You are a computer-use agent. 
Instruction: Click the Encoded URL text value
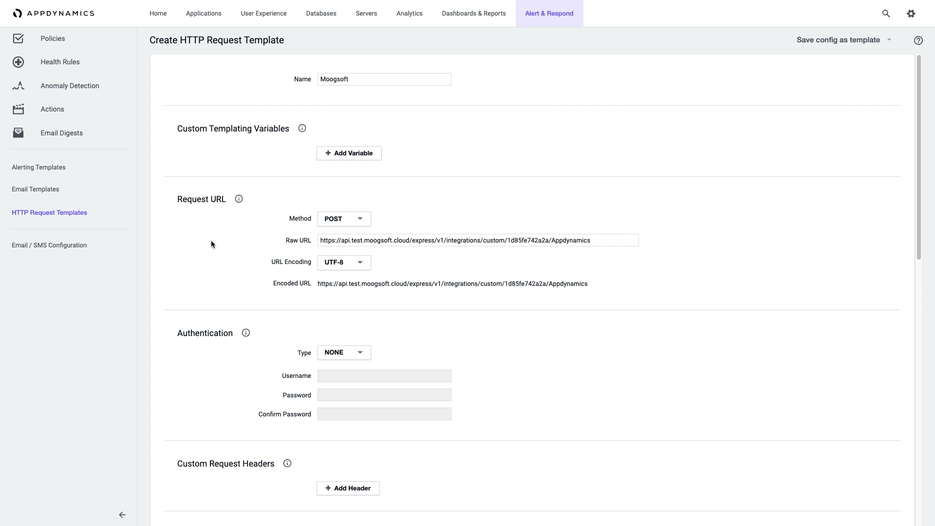pyautogui.click(x=452, y=284)
